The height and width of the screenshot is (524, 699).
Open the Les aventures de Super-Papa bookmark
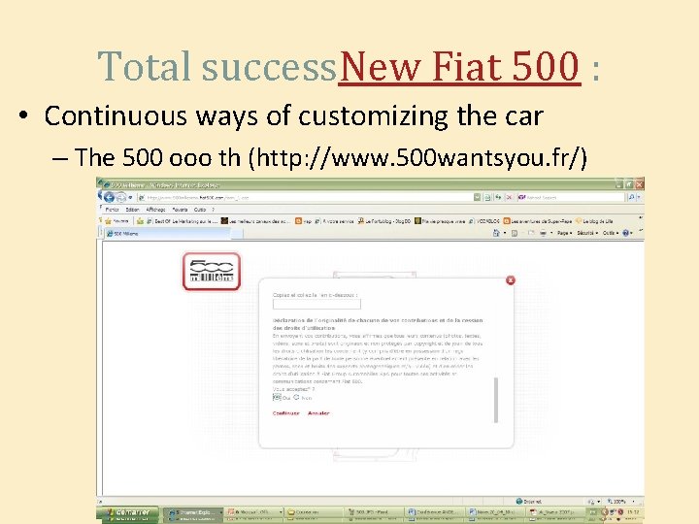point(537,221)
